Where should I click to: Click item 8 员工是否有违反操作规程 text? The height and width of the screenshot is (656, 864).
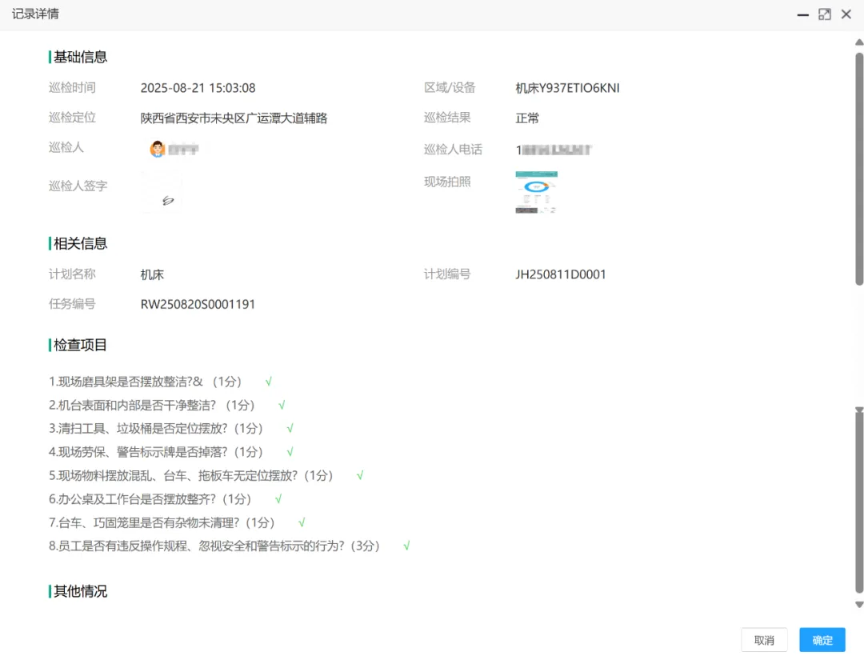coord(214,546)
